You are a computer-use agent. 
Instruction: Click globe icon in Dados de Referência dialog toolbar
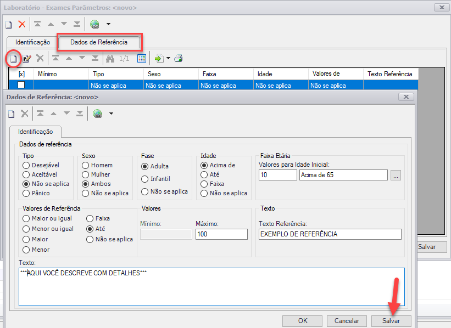pyautogui.click(x=97, y=114)
